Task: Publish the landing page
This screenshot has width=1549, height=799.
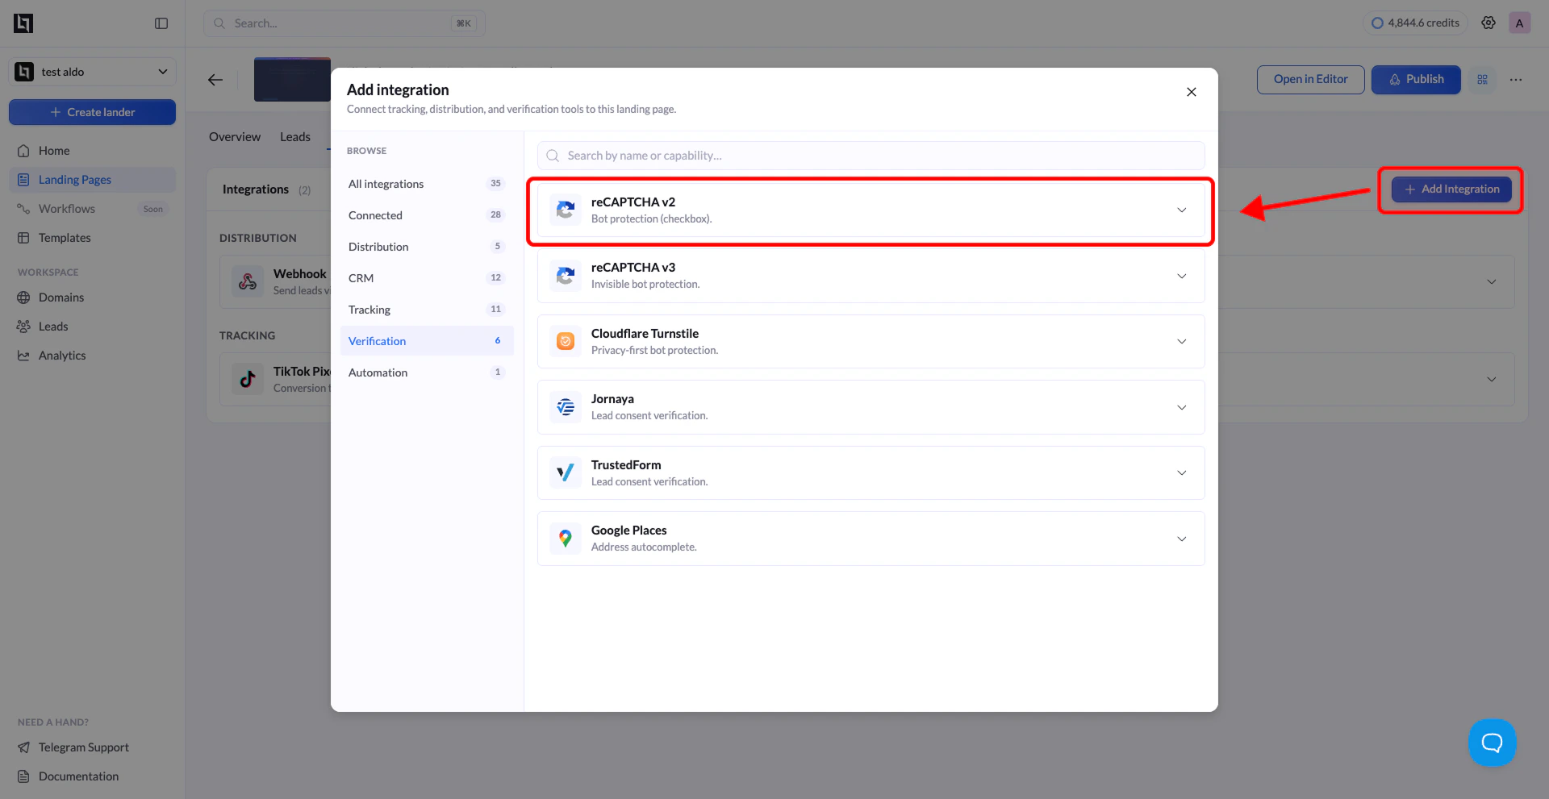Action: click(1416, 79)
